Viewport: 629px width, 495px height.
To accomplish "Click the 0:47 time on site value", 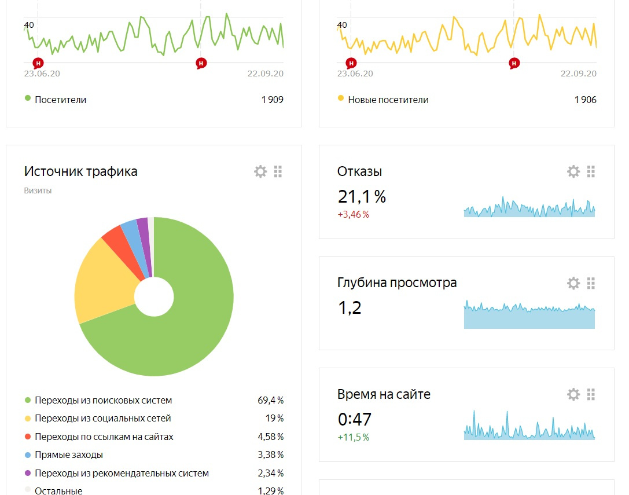I will [x=355, y=419].
